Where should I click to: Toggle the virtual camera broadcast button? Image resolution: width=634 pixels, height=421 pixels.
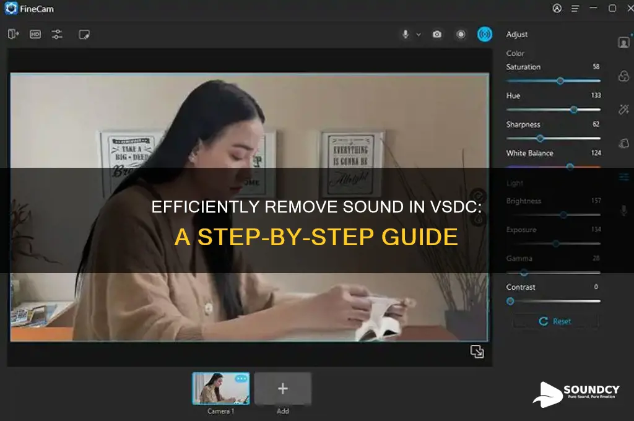click(x=484, y=35)
